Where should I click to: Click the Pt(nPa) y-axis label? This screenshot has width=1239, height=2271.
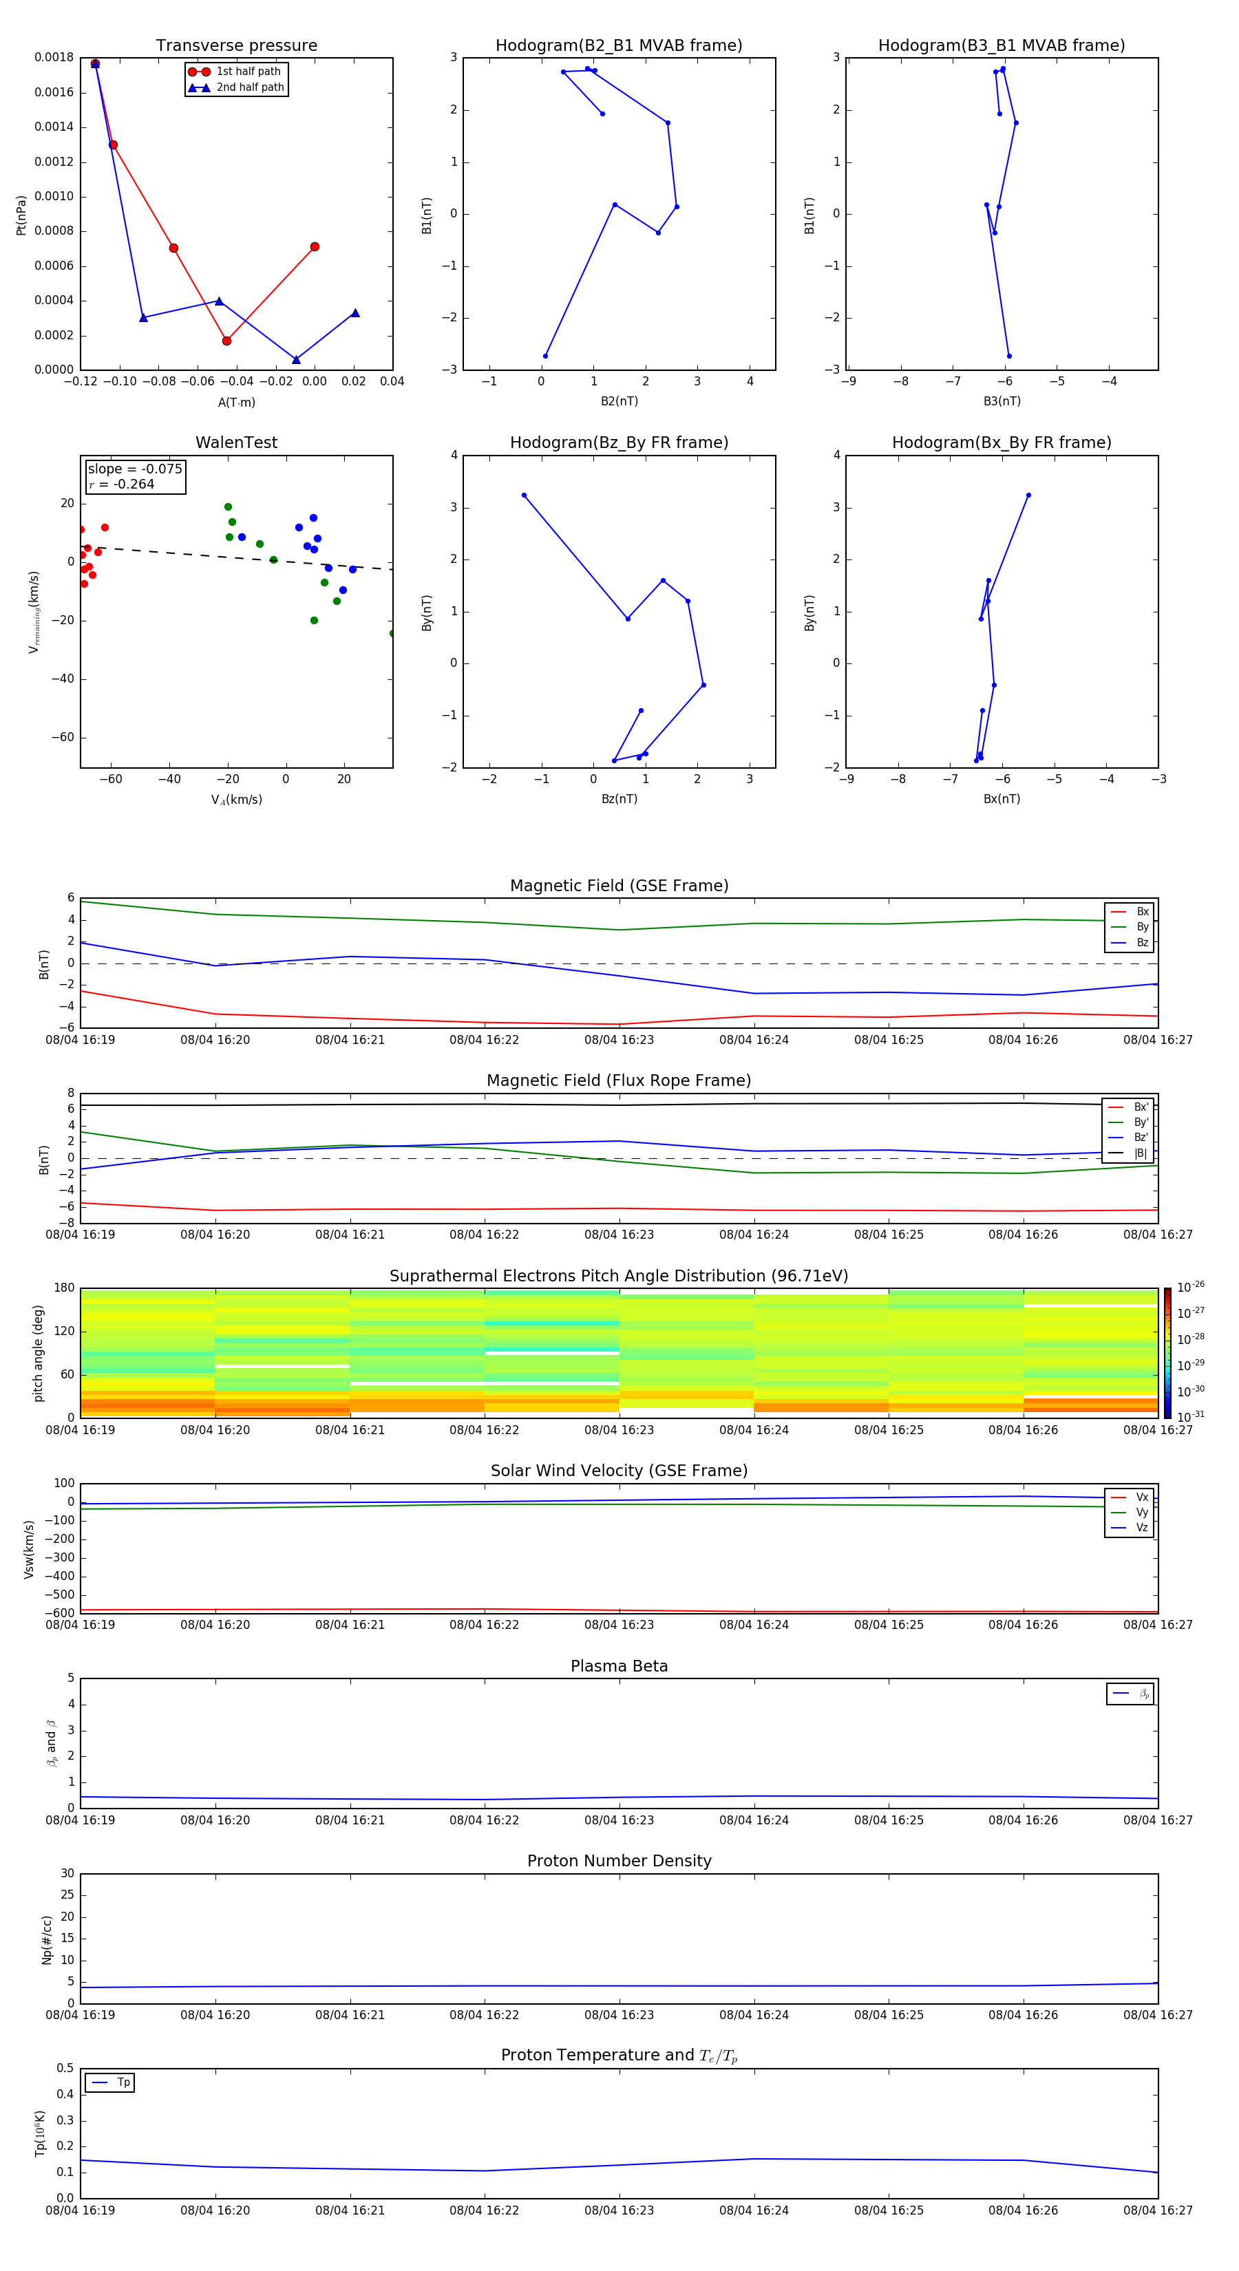pos(21,214)
